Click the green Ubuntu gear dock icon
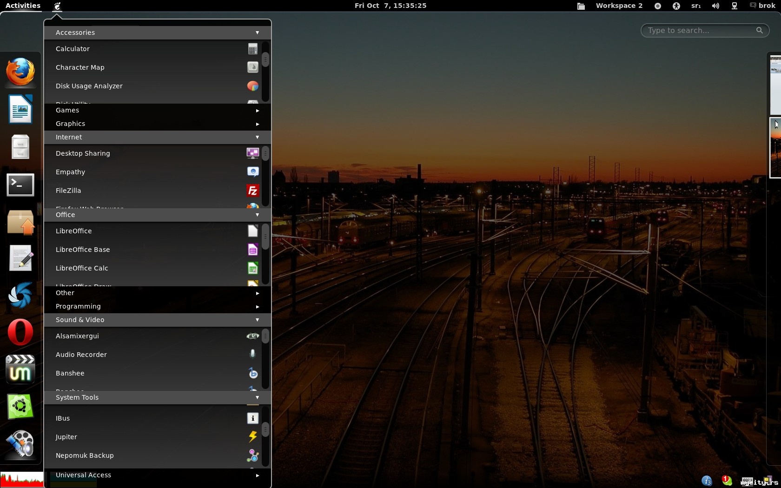781x488 pixels. pos(20,407)
